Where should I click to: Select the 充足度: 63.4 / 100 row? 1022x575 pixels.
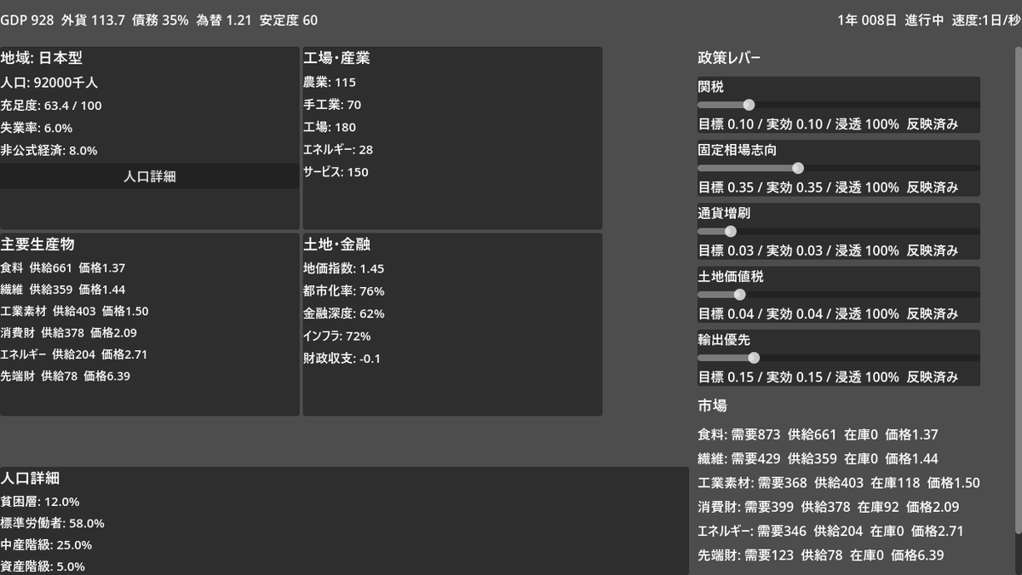coord(51,106)
